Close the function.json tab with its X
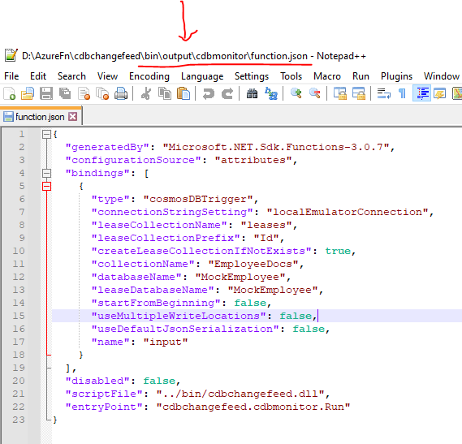 (x=72, y=117)
